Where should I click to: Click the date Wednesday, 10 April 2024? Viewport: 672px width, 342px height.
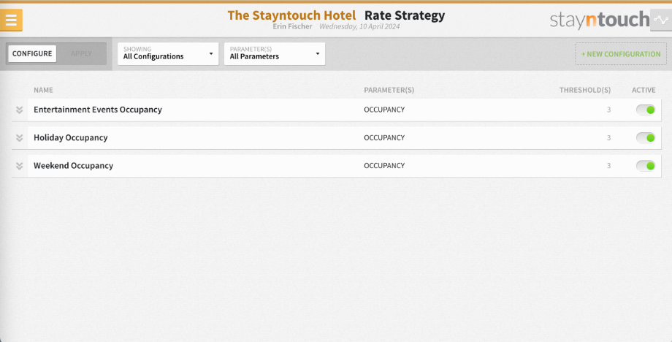coord(359,26)
